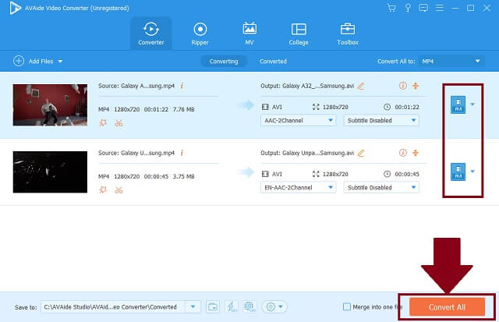Click the 00:00:45 output duration
This screenshot has width=499, height=322.
(407, 174)
